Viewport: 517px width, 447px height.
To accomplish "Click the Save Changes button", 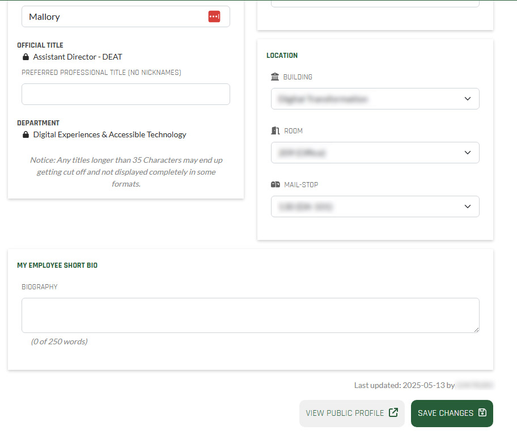I will pos(452,413).
